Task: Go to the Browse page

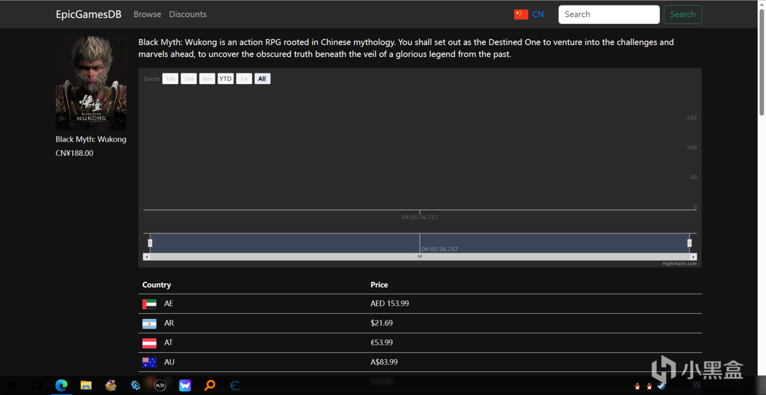Action: tap(147, 14)
